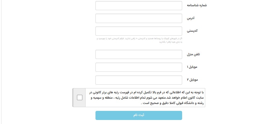This screenshot has width=276, height=124.
Task: Click the agreement text's first line
Action: pos(145,92)
